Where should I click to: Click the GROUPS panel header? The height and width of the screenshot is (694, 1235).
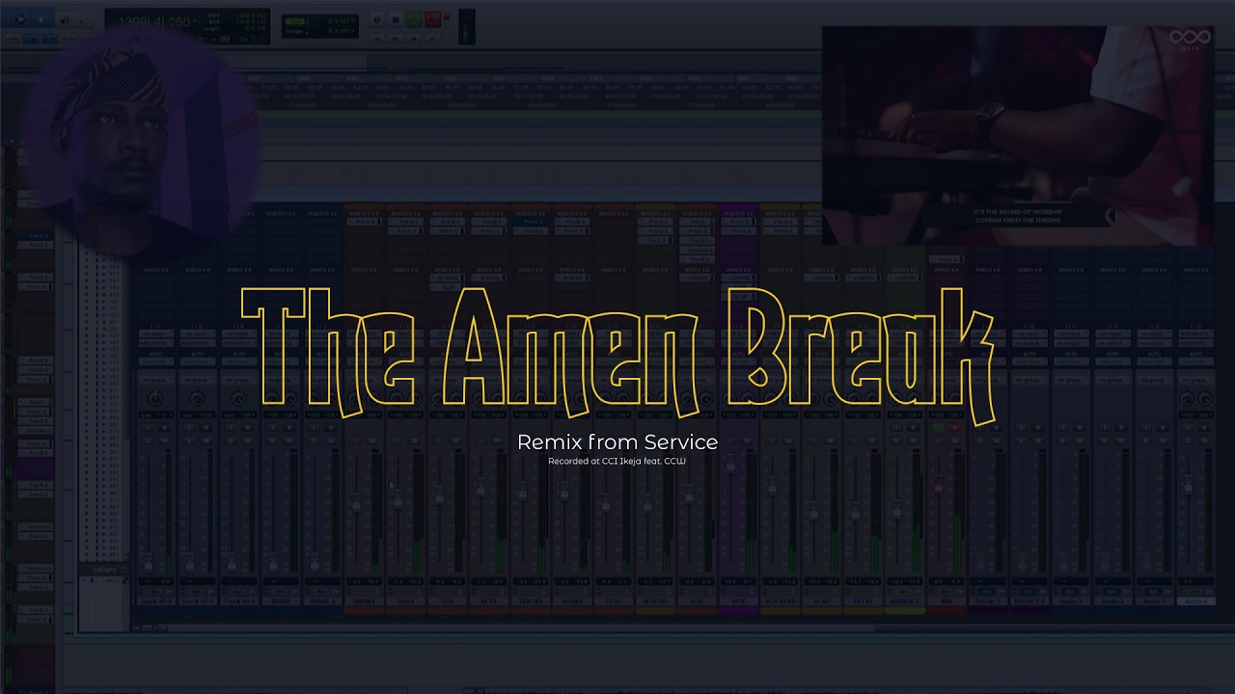[x=103, y=570]
